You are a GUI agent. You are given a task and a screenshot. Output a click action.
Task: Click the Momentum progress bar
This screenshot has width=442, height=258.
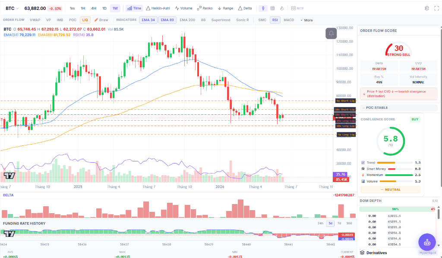coord(399,175)
